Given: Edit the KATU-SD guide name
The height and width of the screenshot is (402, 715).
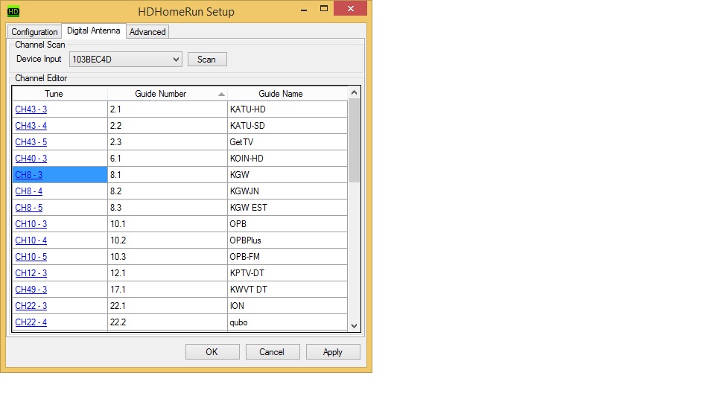Looking at the screenshot, I should [x=287, y=126].
